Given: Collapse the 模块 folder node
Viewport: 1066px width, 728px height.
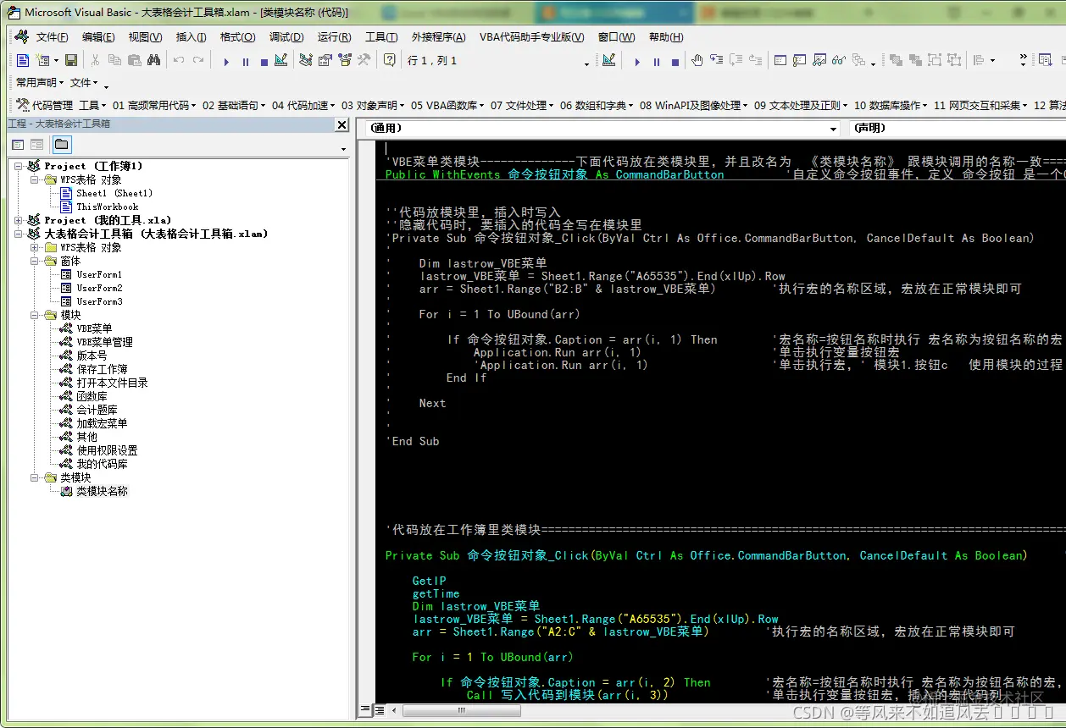Looking at the screenshot, I should tap(35, 315).
